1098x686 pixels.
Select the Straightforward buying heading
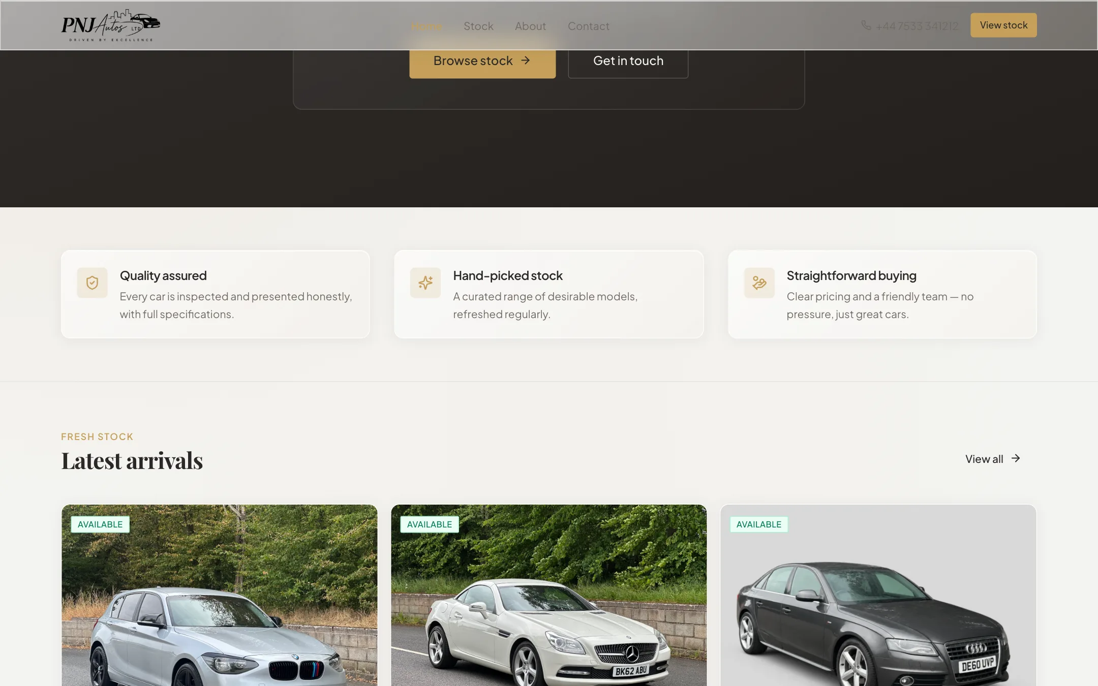pos(851,276)
